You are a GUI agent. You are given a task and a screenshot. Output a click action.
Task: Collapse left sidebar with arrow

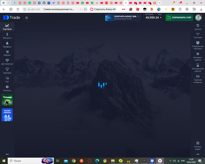click(x=7, y=154)
